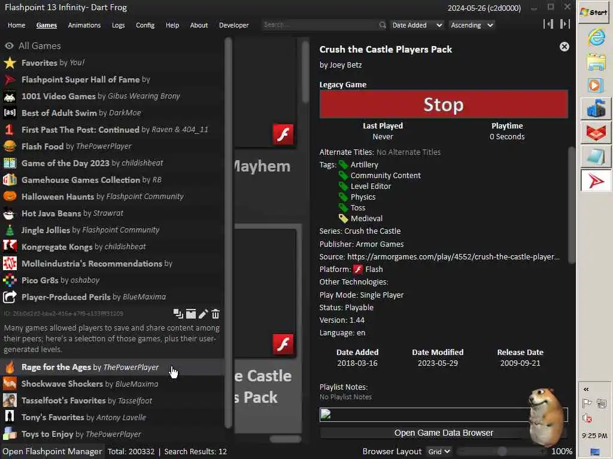Open the About tab
Viewport: 613px width, 459px height.
199,25
